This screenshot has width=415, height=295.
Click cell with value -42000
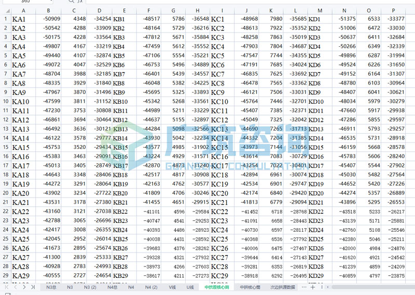(344, 248)
